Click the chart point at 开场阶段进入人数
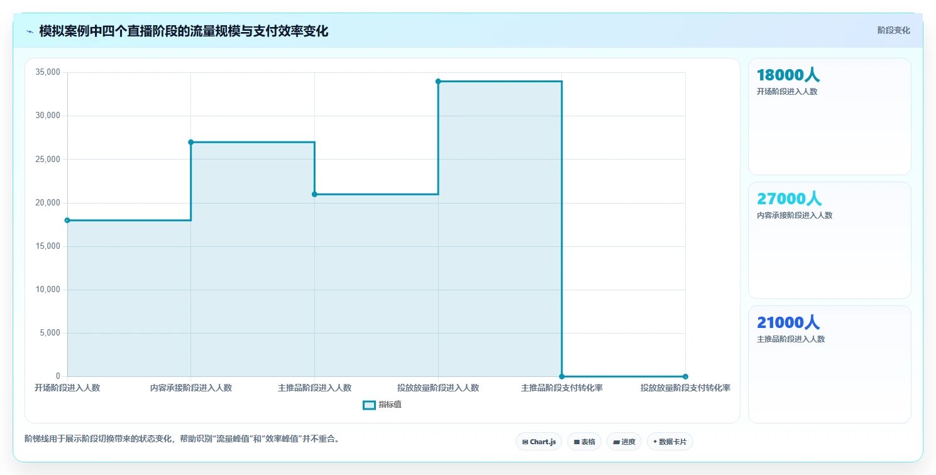Screen dimensions: 936x475 (x=67, y=220)
